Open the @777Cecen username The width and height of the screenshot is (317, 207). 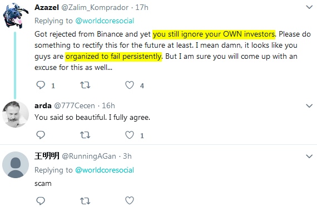click(75, 105)
